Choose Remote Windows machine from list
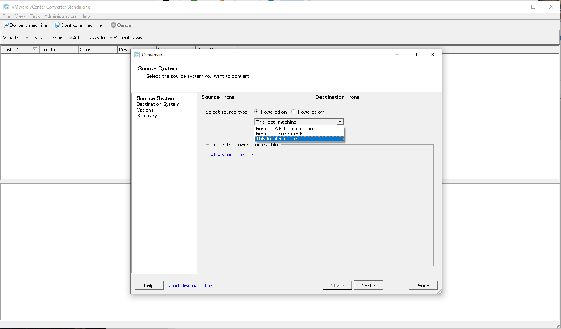Viewport: 561px width, 329px height. [x=284, y=129]
